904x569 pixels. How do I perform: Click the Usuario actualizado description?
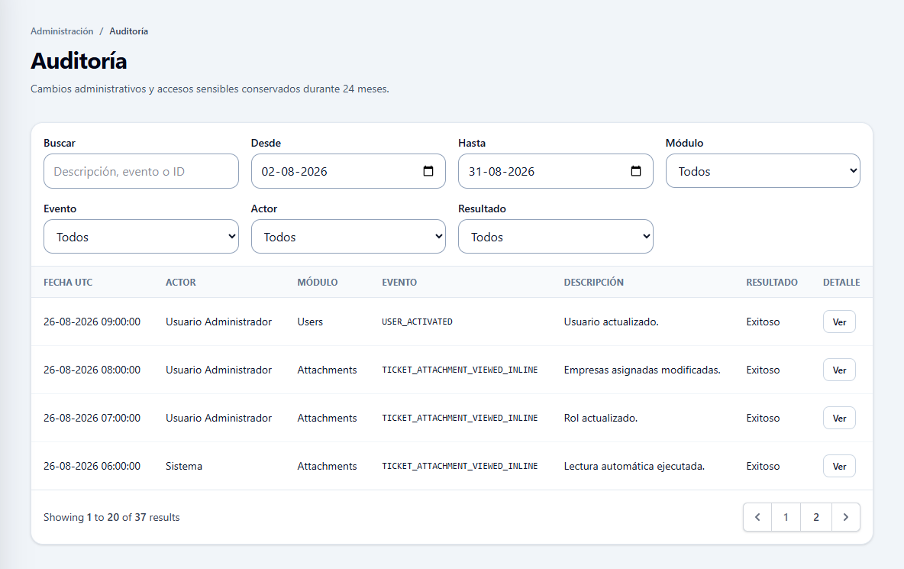[611, 322]
